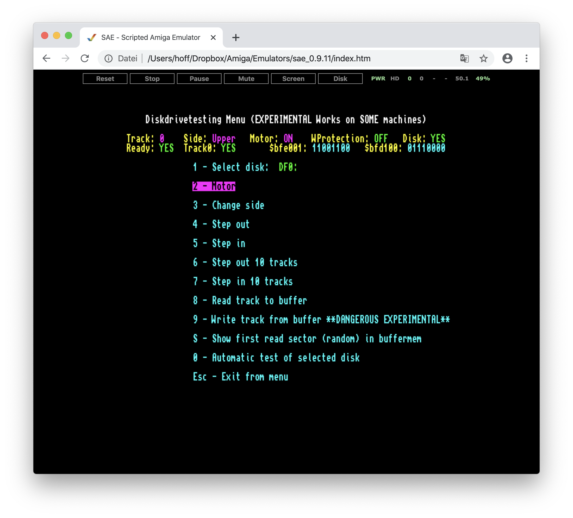Screen dimensions: 573x518
Task: Close the window with red button
Action: coord(45,36)
